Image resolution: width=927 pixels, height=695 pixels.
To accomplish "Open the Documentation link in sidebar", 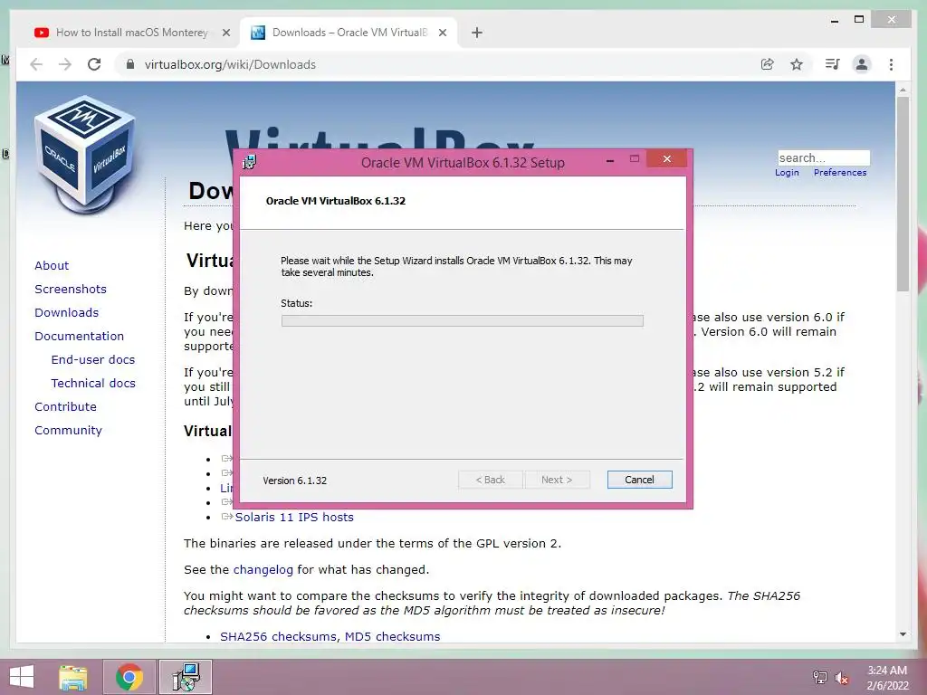I will pos(80,337).
